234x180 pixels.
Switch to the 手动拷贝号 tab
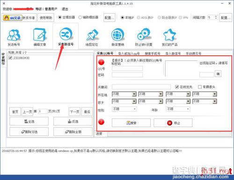click(x=193, y=53)
